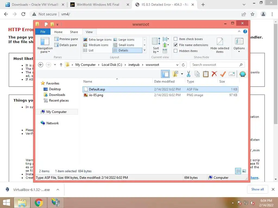Click the Chrome reload page icon
278x208 pixels.
click(x=23, y=14)
